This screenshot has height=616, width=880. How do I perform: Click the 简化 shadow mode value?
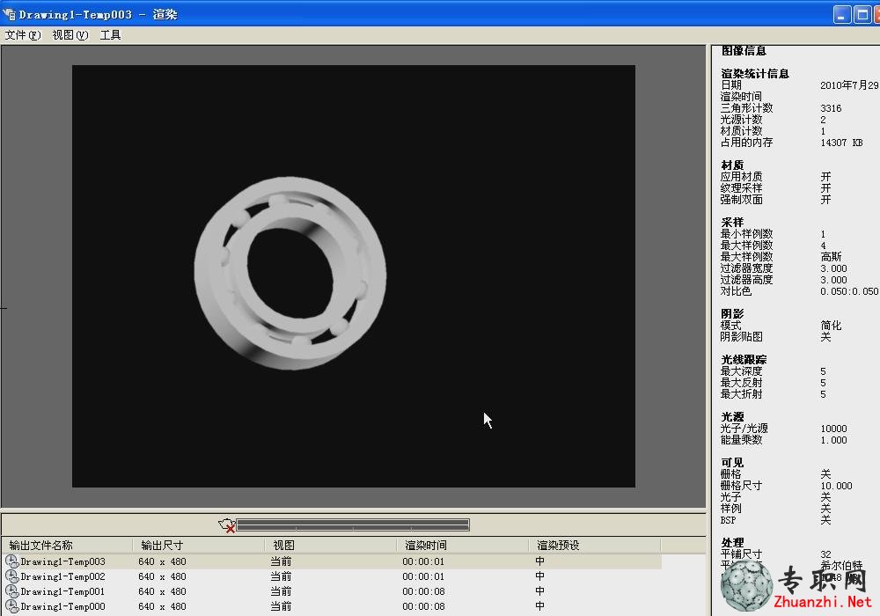[831, 326]
